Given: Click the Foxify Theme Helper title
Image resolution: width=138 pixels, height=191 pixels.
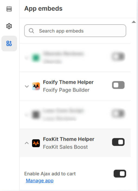Looking at the screenshot, I should click(x=68, y=82).
